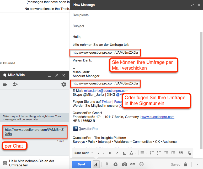Click the 'Saved' draft status
Screen dimensions: 203x169
(175, 165)
